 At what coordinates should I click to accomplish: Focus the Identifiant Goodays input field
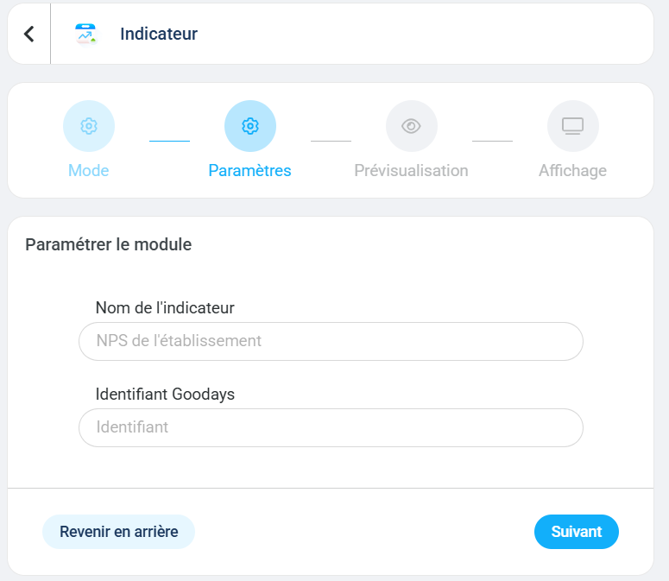331,428
